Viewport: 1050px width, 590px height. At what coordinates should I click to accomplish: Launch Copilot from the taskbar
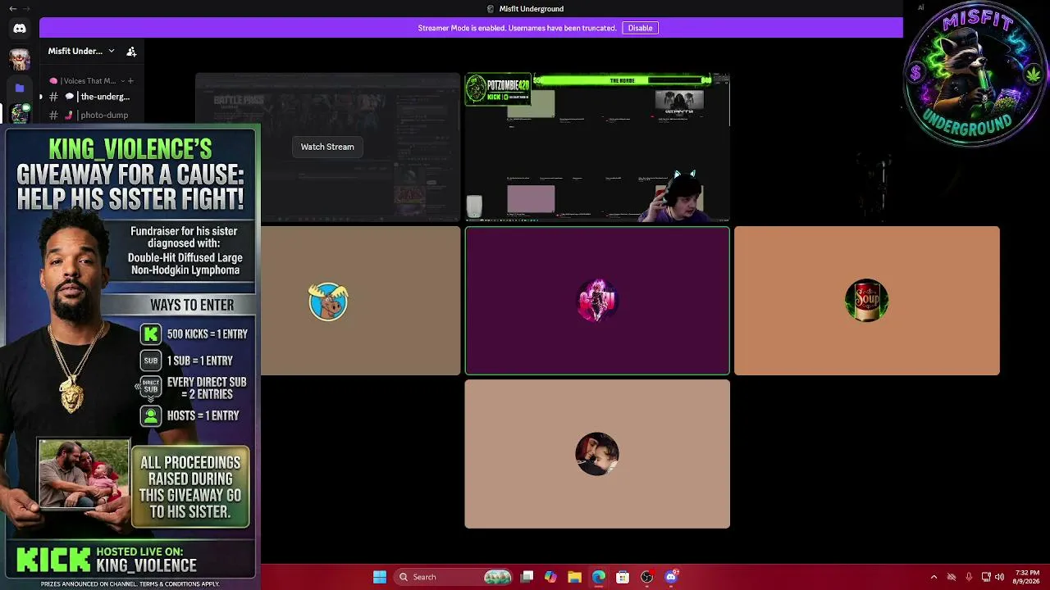(x=550, y=577)
